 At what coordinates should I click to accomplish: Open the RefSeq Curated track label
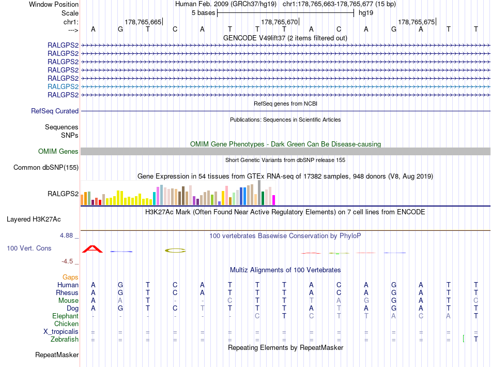pyautogui.click(x=55, y=111)
